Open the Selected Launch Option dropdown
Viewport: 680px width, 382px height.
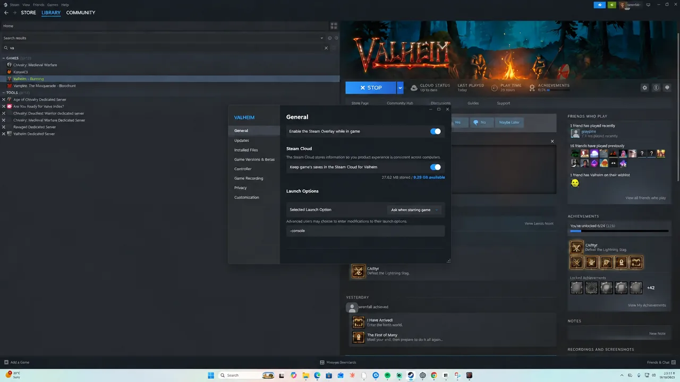(x=415, y=210)
